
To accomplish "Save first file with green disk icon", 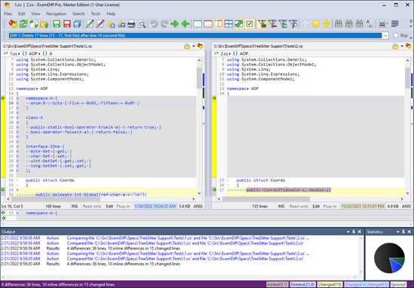I will coord(56,24).
